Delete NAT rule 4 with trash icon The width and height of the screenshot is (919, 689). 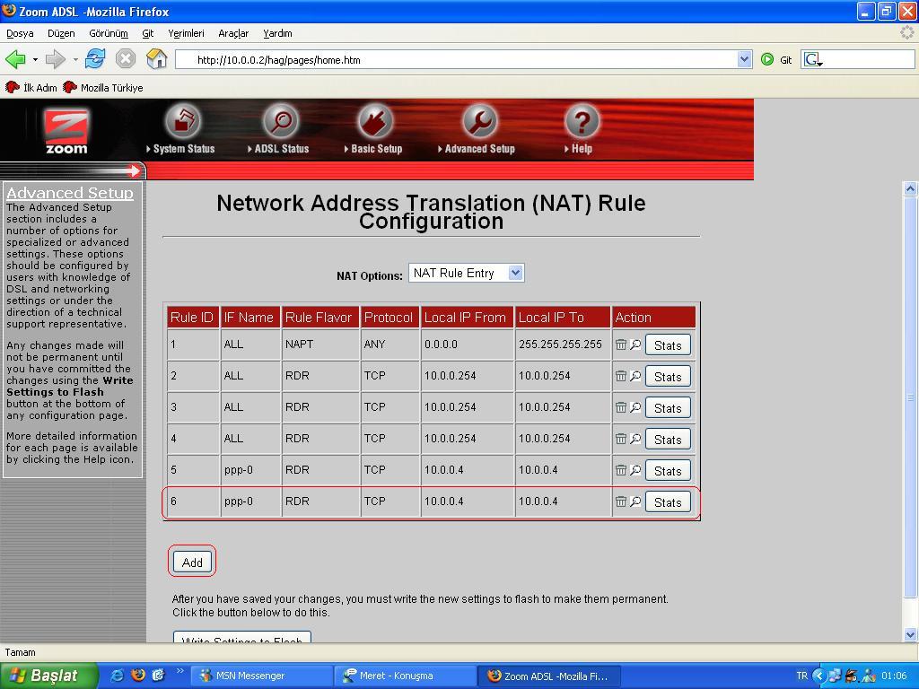tap(621, 439)
